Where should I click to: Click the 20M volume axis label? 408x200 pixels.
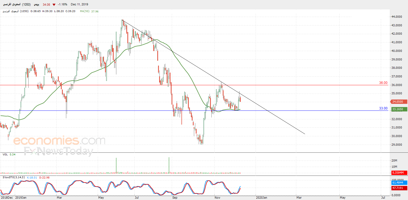(394, 160)
